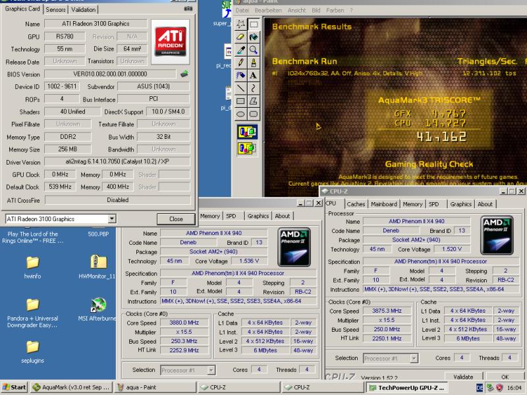Click the BIOS save icon in GPU-Z
527x395 pixels.
[x=184, y=74]
